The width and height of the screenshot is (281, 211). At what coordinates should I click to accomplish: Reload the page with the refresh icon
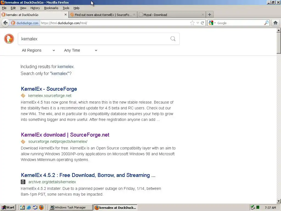(203, 23)
